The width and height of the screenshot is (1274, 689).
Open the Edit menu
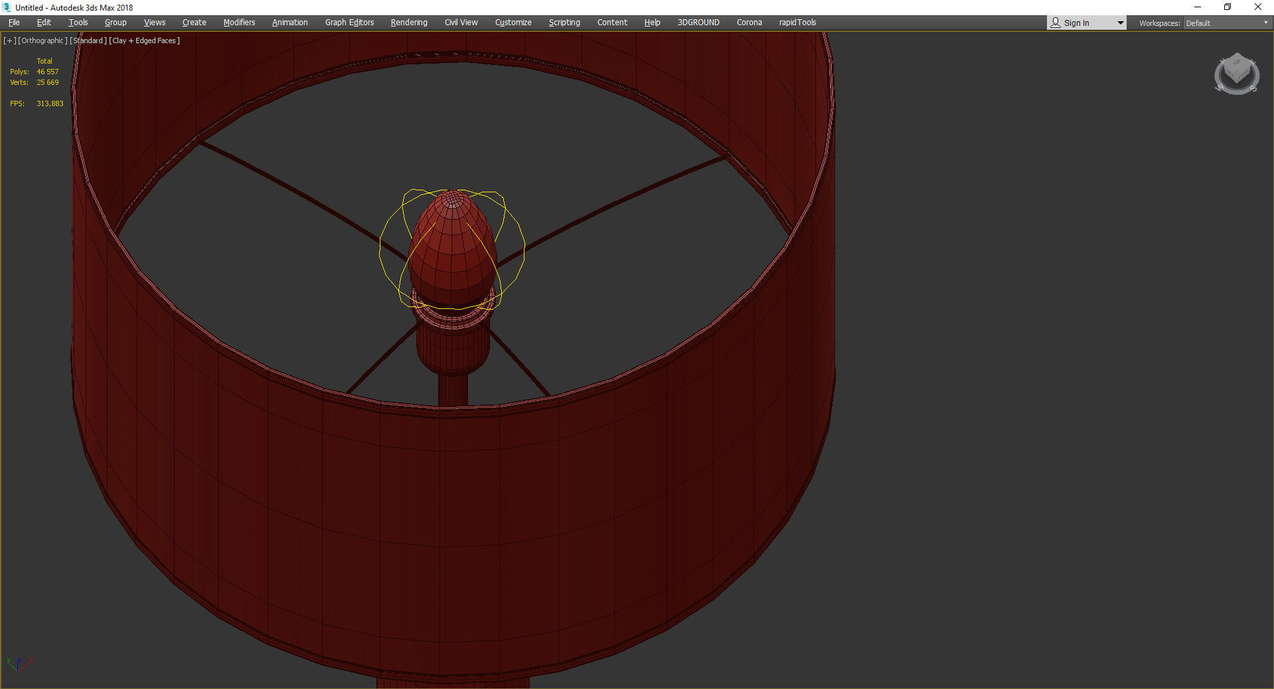pyautogui.click(x=44, y=23)
